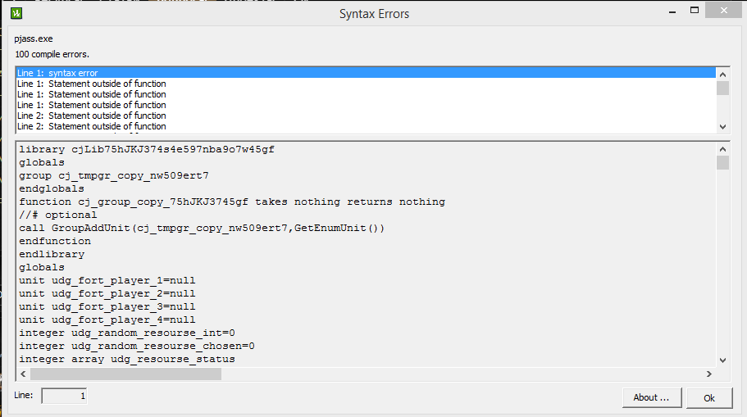747x417 pixels.
Task: Open the About dialog
Action: click(651, 397)
